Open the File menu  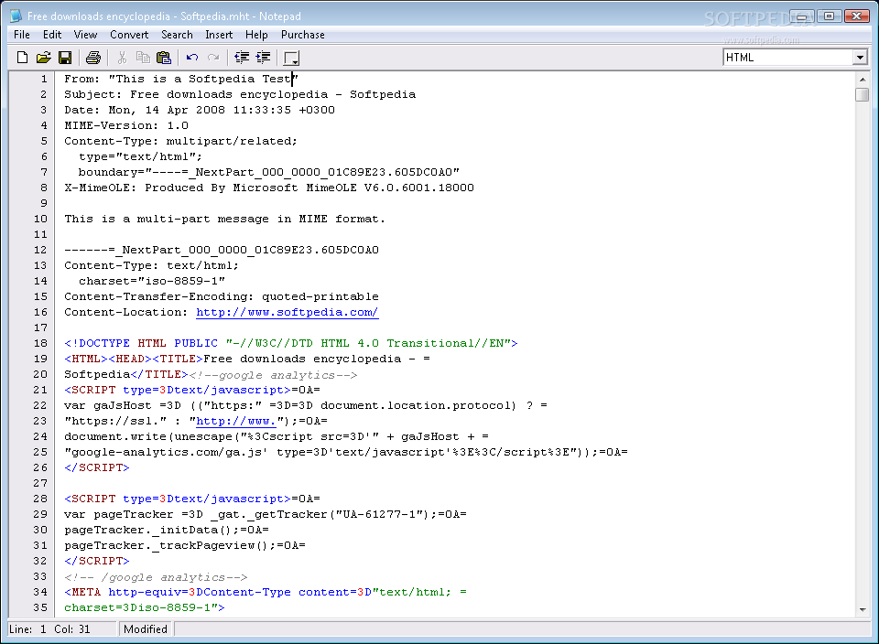[x=22, y=35]
